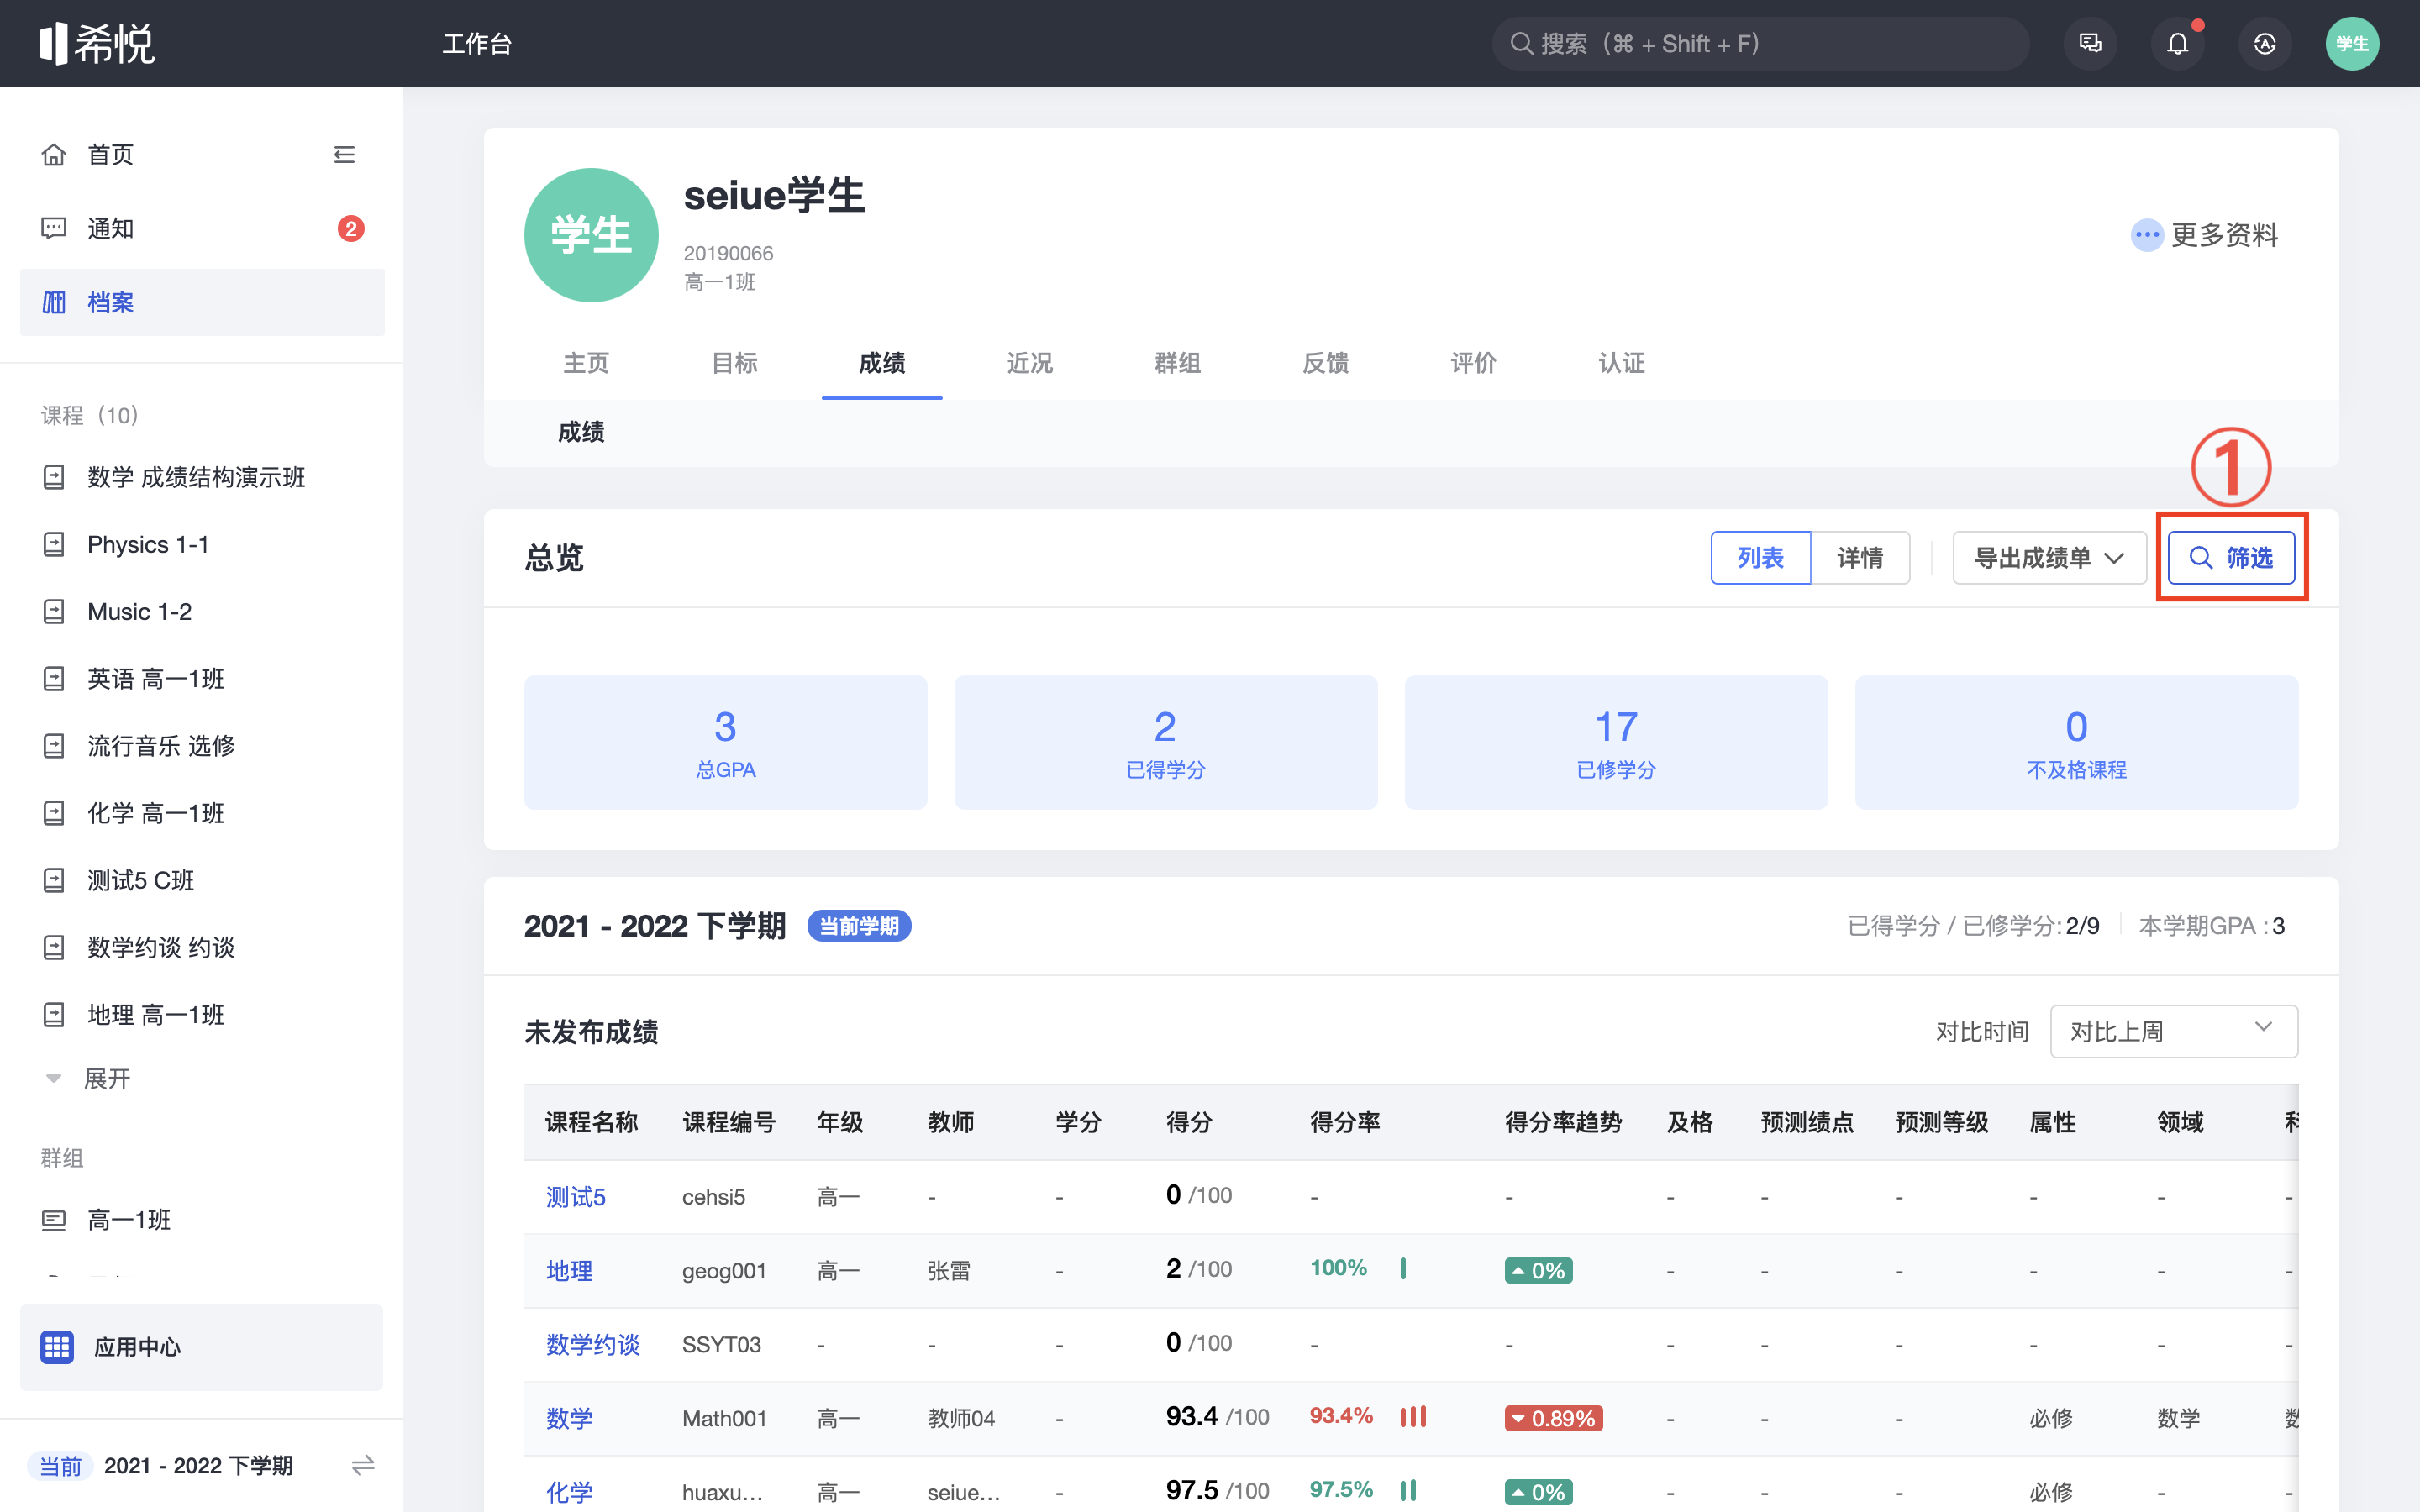
Task: Open the 化学 course link in table
Action: coord(569,1493)
